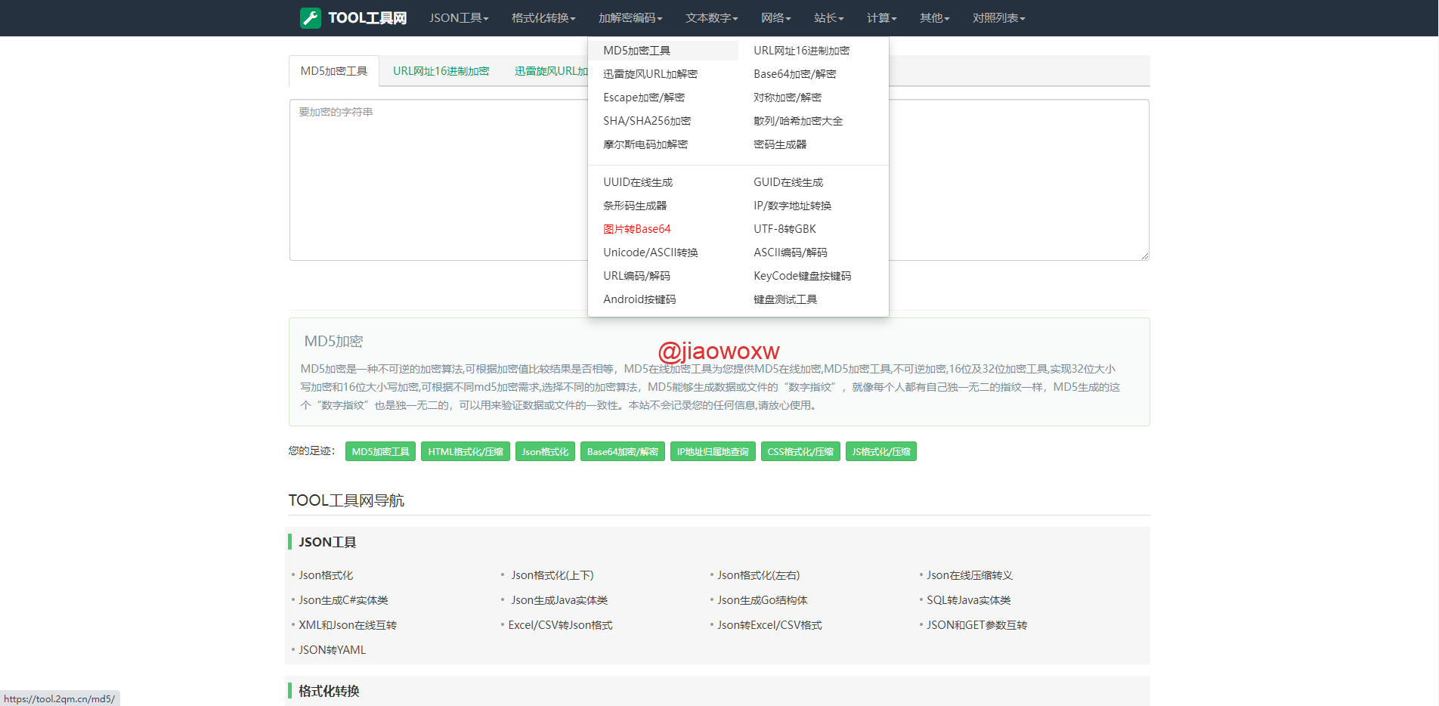Choose UUID在线生成 menu entry
The width and height of the screenshot is (1439, 706).
[x=638, y=182]
